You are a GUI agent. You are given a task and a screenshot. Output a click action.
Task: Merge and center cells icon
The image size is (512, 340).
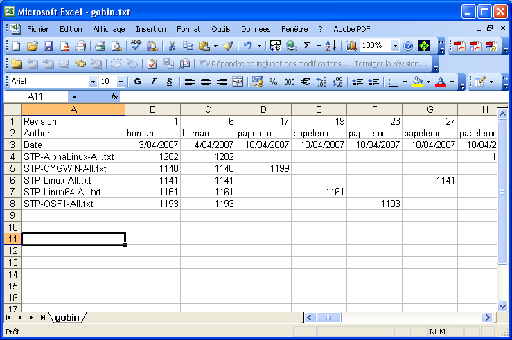point(238,82)
